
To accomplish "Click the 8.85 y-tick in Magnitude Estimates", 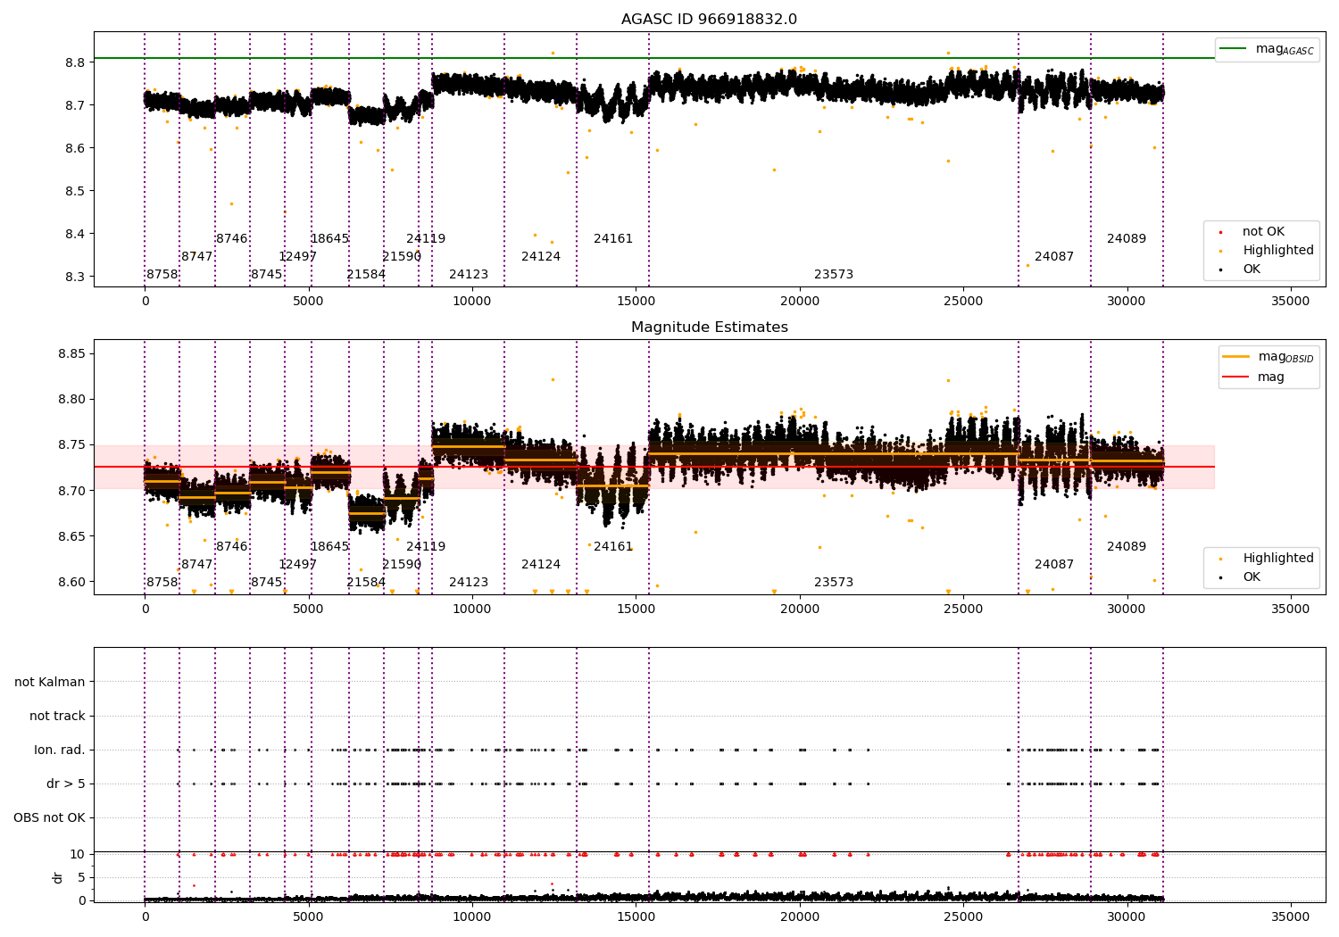I will point(71,354).
